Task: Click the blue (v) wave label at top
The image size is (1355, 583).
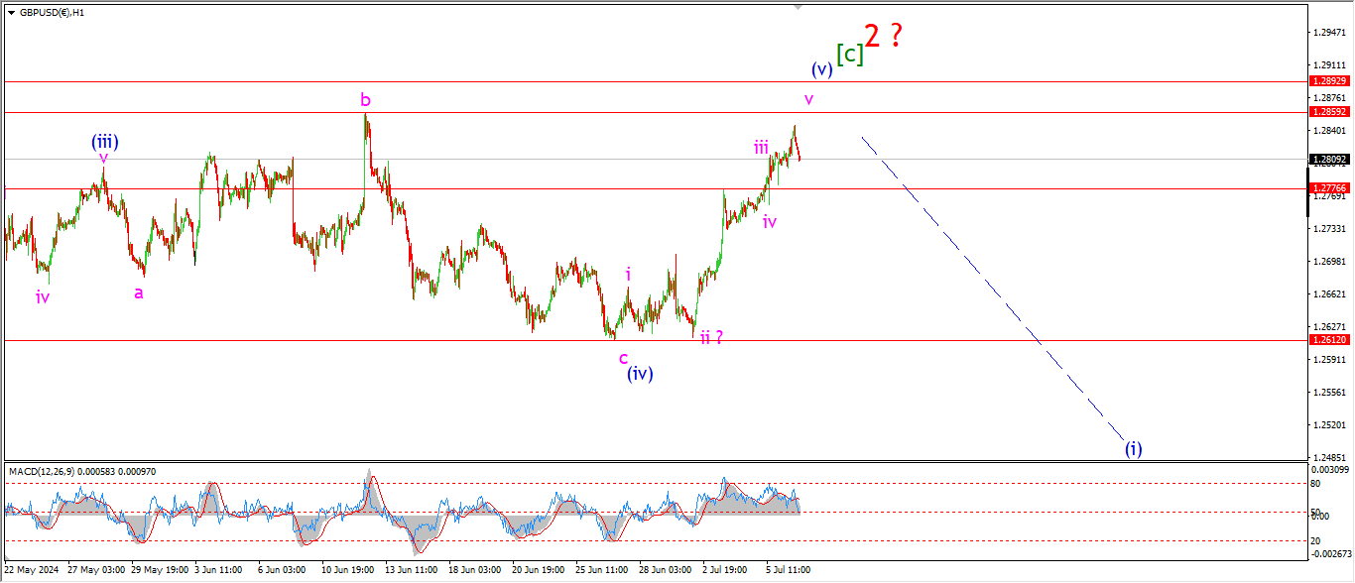Action: (821, 69)
